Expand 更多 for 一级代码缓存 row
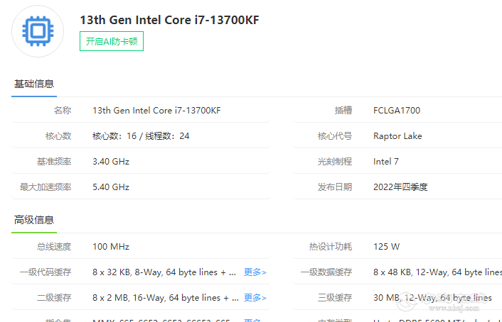 pos(255,272)
